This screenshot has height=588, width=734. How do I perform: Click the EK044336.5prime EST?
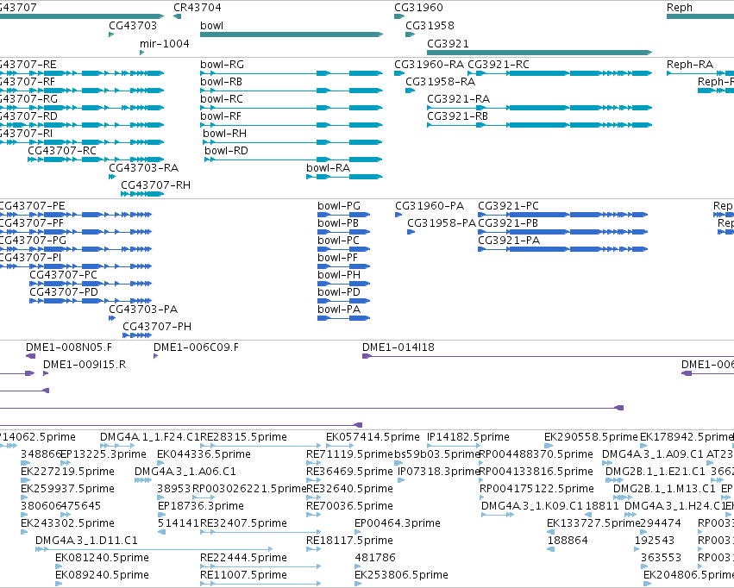[160, 463]
